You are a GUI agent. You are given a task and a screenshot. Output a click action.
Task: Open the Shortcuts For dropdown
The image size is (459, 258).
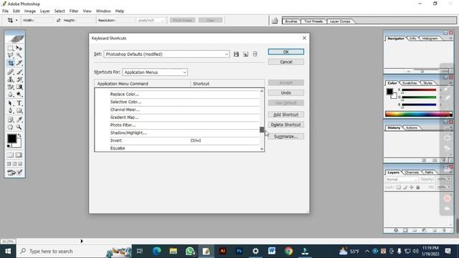click(155, 72)
